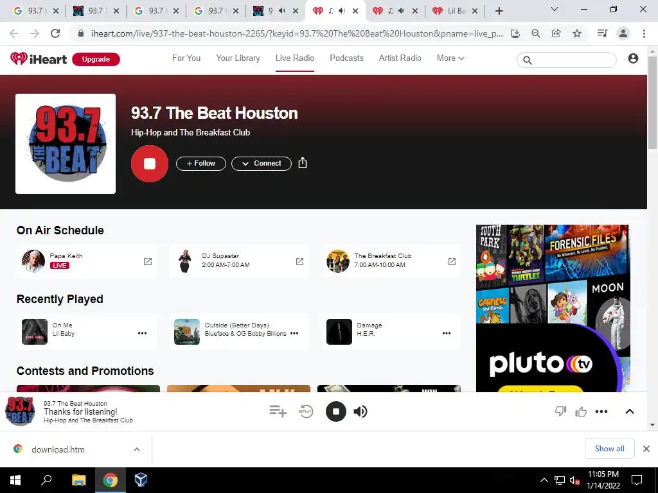Stop playback from bottom player bar
This screenshot has width=658, height=493.
(x=335, y=411)
